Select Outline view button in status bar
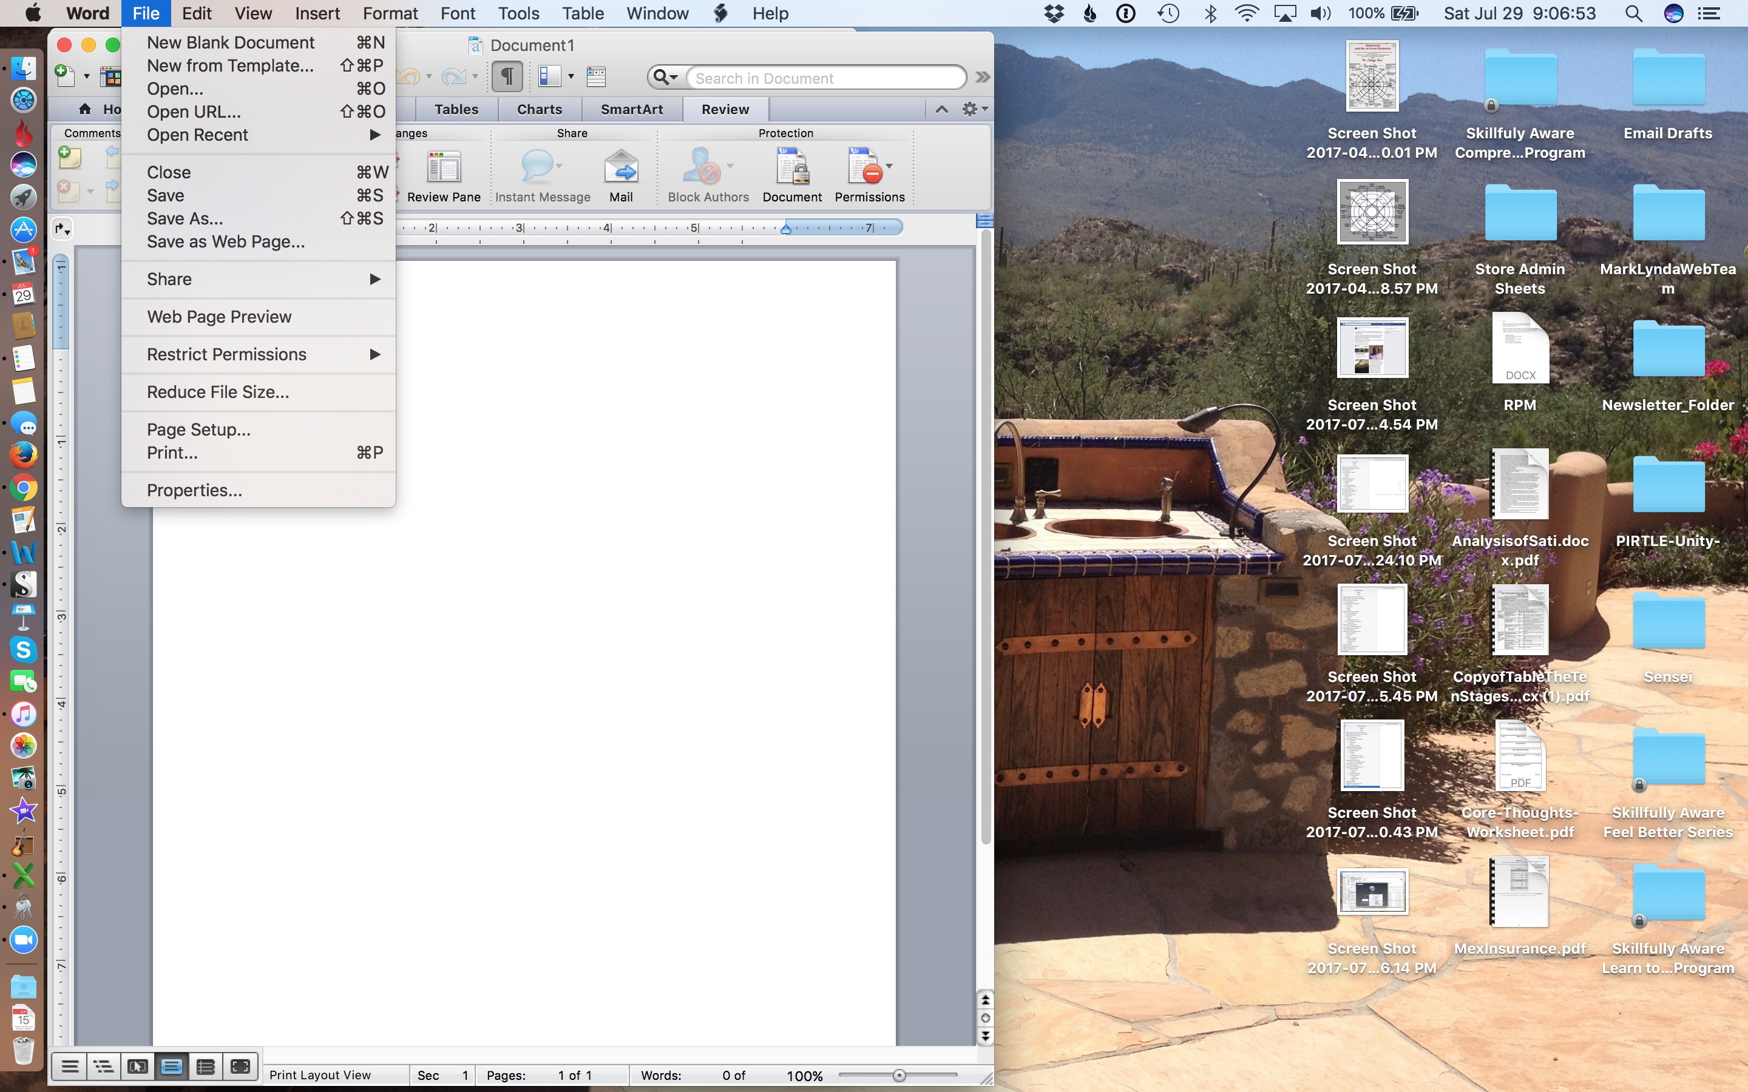Viewport: 1748px width, 1092px height. (x=103, y=1066)
